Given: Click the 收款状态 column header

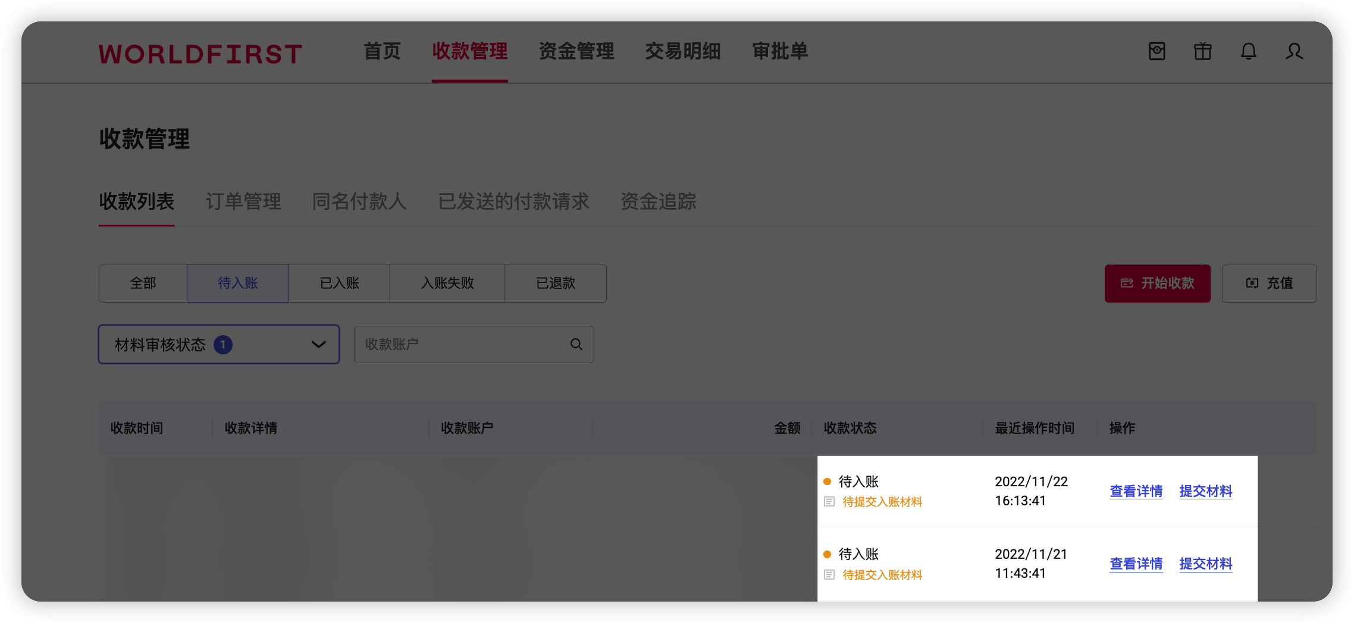Looking at the screenshot, I should 850,428.
